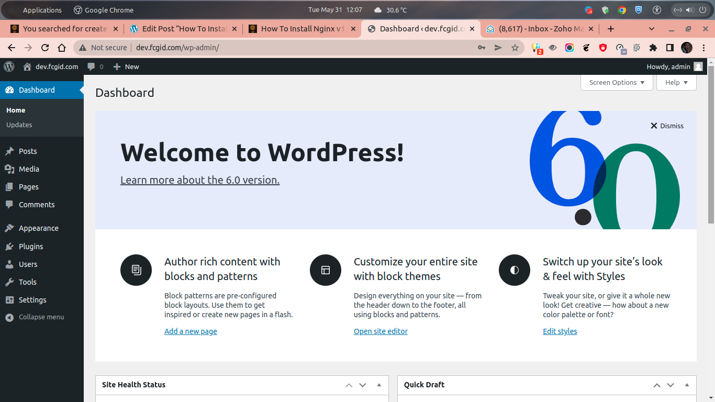This screenshot has height=402, width=715.
Task: Click the browser home icon
Action: [62, 48]
